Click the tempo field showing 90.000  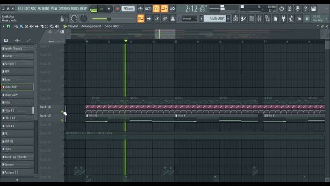point(128,9)
